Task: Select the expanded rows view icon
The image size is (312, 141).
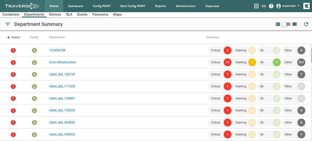Action: coord(295,24)
